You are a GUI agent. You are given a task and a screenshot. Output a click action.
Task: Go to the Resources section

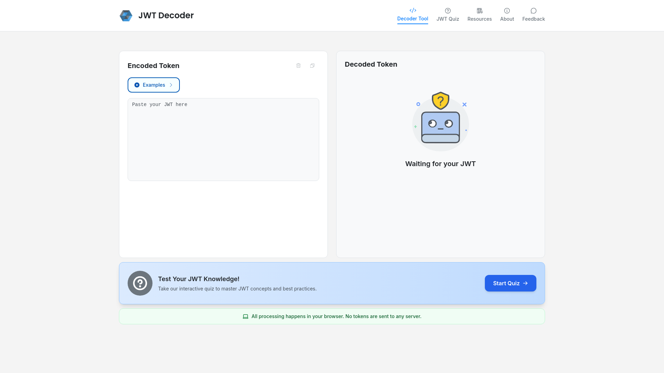coord(480,16)
